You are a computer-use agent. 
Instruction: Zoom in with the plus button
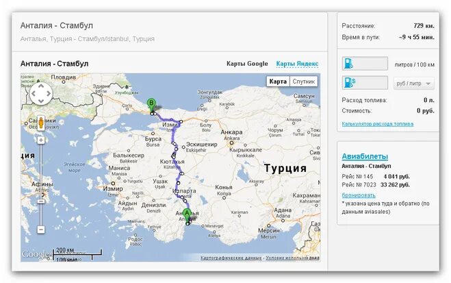[41, 140]
